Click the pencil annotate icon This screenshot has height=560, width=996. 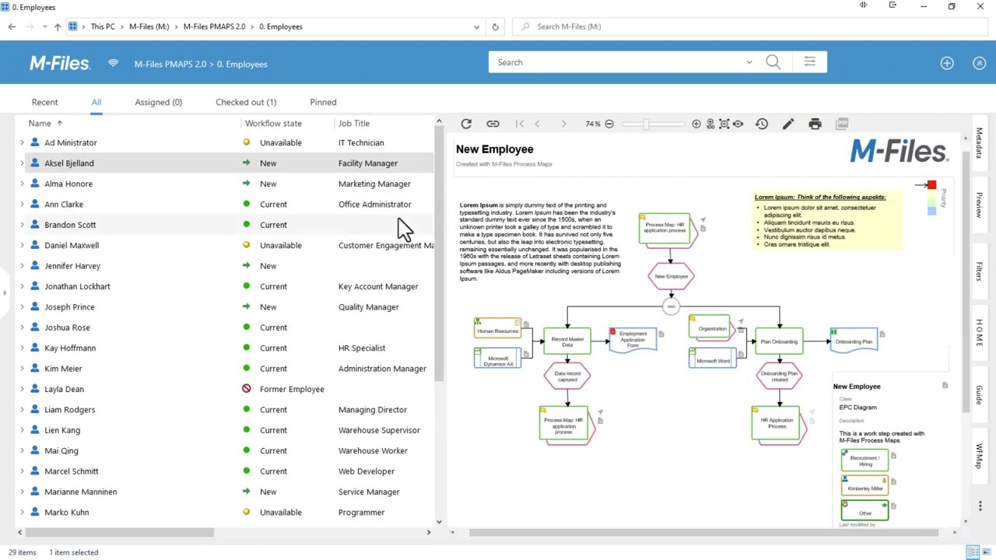click(788, 124)
